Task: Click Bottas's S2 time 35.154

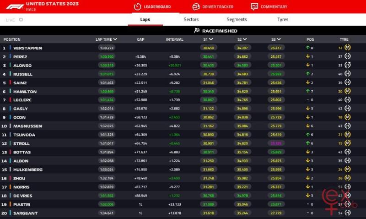Action: pyautogui.click(x=242, y=152)
